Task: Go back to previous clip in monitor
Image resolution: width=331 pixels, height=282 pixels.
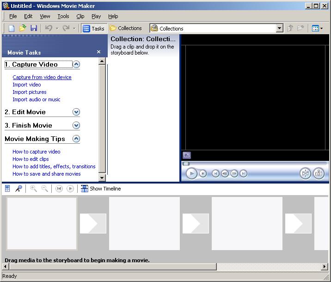Action: pos(215,174)
